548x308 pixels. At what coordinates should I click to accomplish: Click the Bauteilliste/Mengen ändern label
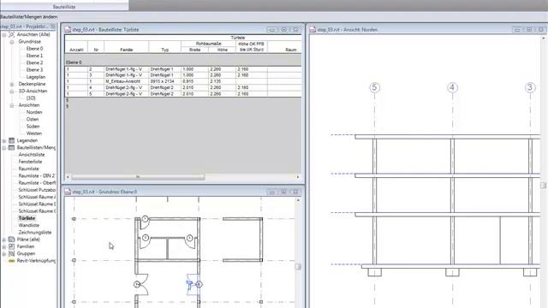pos(28,17)
